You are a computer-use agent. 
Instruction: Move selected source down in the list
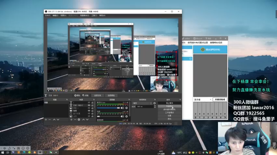click(x=87, y=120)
